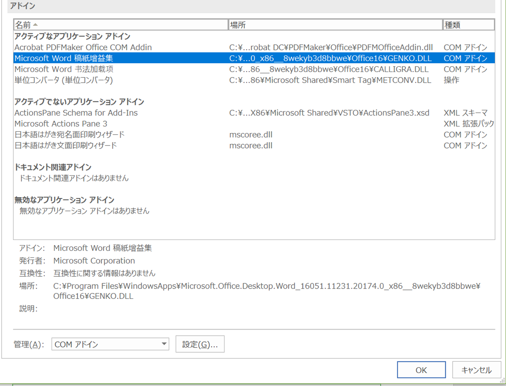Select 日本語はがき宛名面印刷ウィザード row
The height and width of the screenshot is (386, 506).
click(254, 134)
